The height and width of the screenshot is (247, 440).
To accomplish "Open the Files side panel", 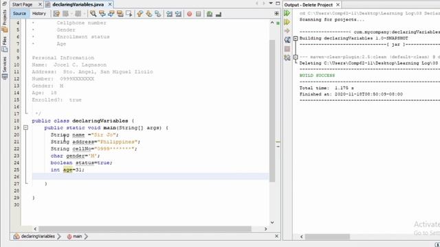I will [x=5, y=45].
